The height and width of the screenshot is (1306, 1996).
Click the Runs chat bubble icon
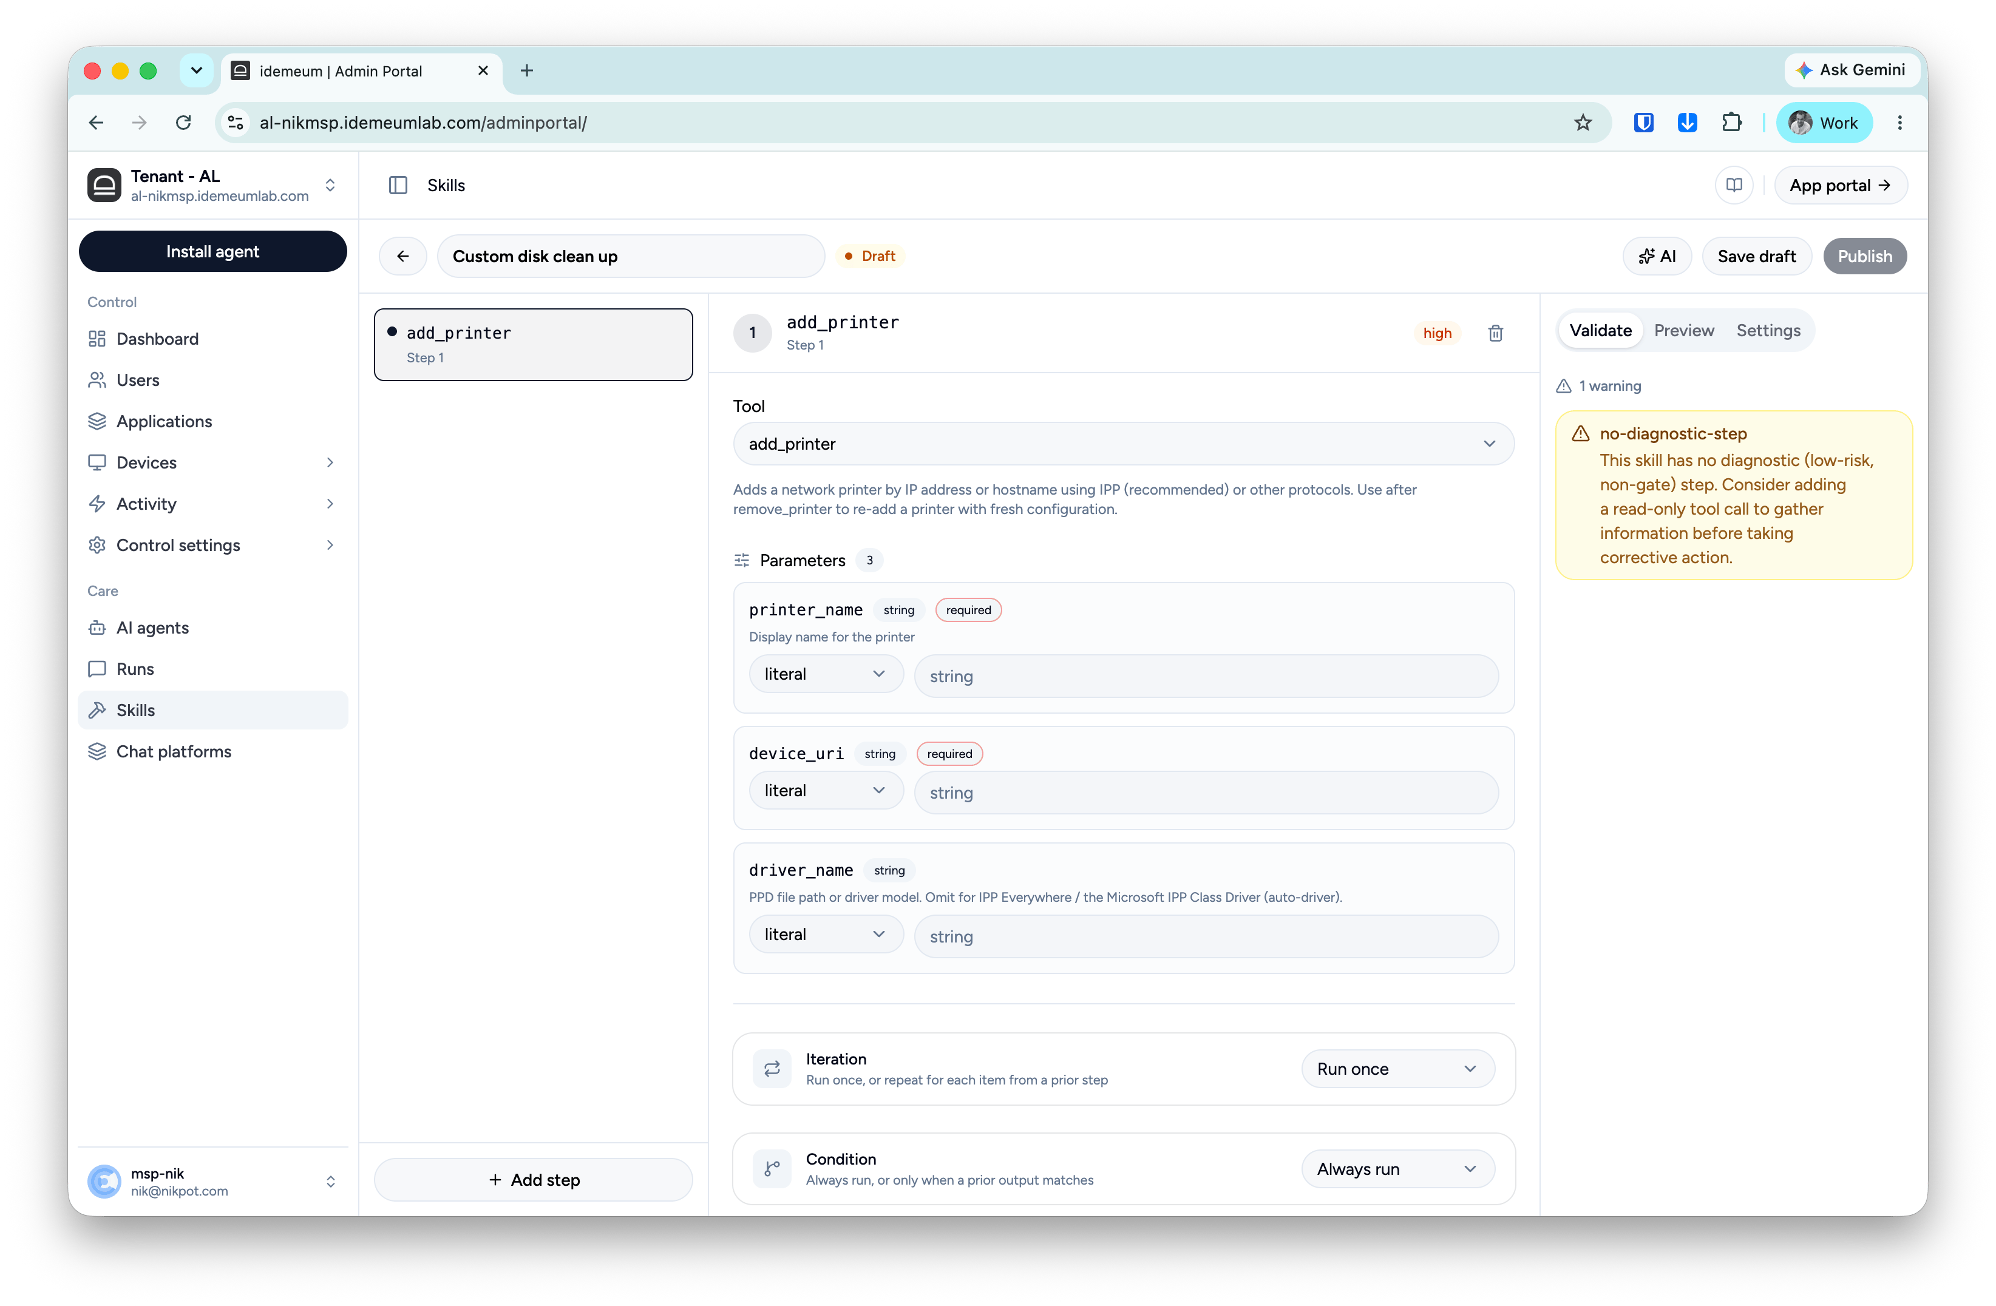tap(97, 669)
